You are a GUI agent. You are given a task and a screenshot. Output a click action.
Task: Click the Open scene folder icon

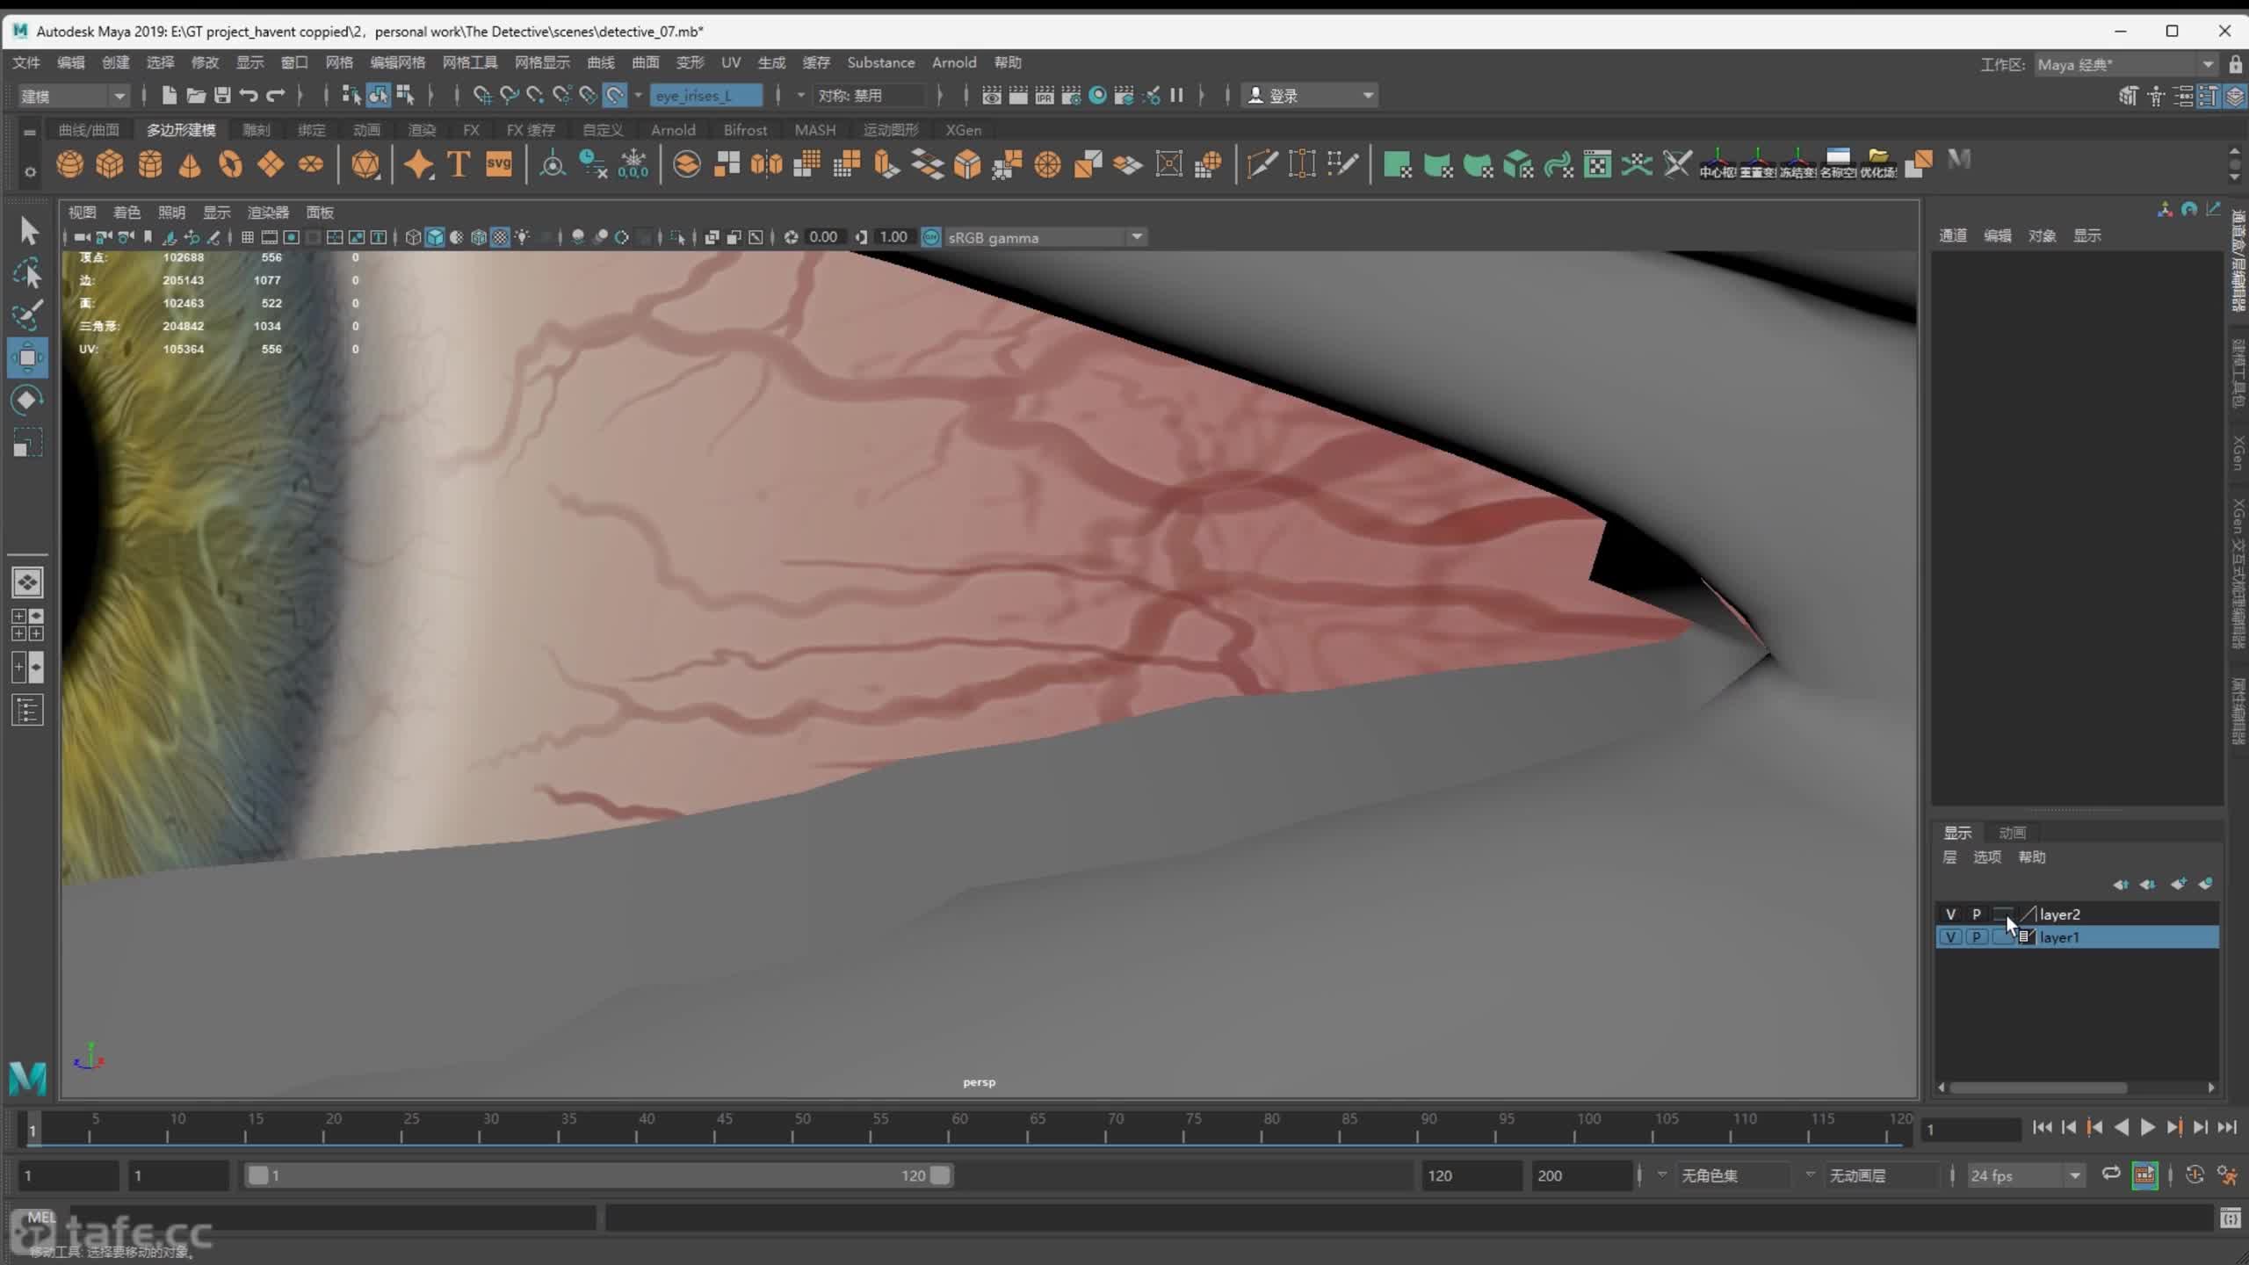pyautogui.click(x=196, y=95)
